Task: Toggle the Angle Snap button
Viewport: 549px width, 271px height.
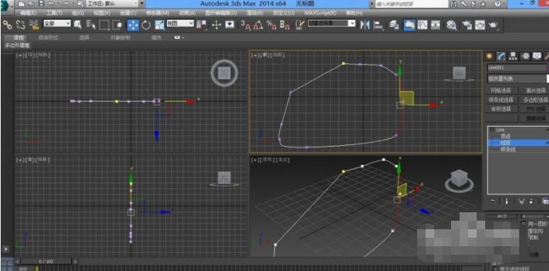Action: point(258,25)
